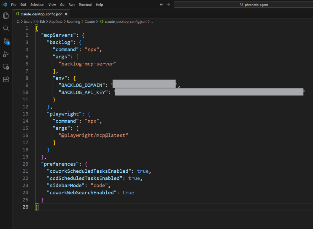This screenshot has height=229, width=313.
Task: Open the Explorer view in the activity bar
Action: point(6,16)
